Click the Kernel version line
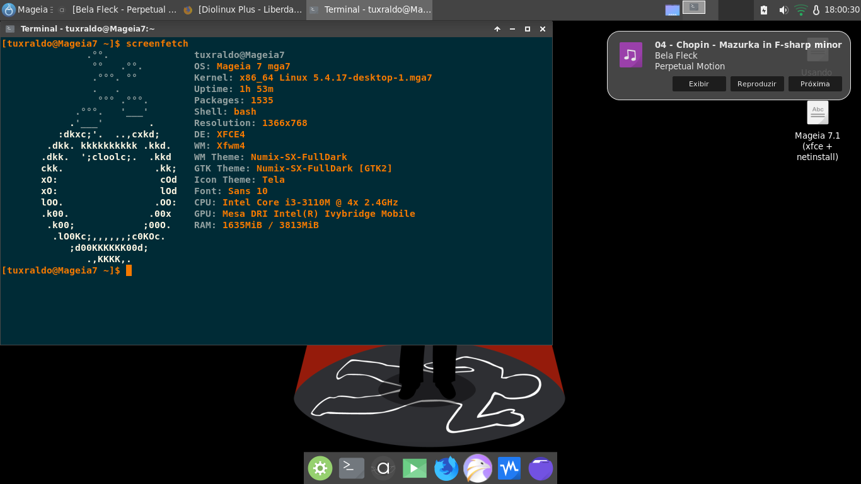Viewport: 861px width, 484px height. (x=313, y=78)
